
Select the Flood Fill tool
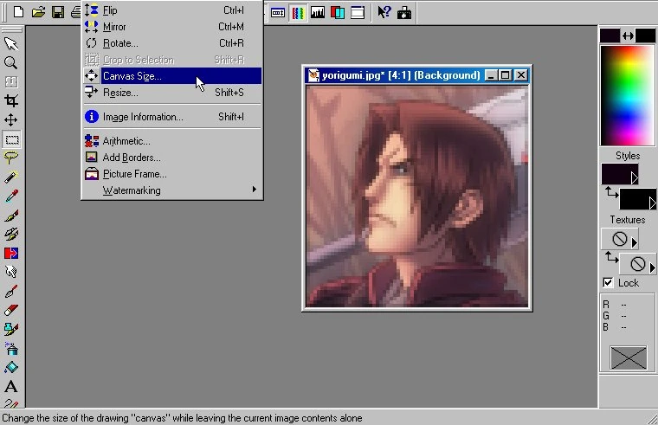(x=11, y=368)
